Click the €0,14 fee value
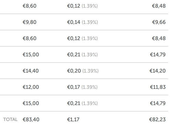This screenshot has height=131, width=180. [x=74, y=22]
